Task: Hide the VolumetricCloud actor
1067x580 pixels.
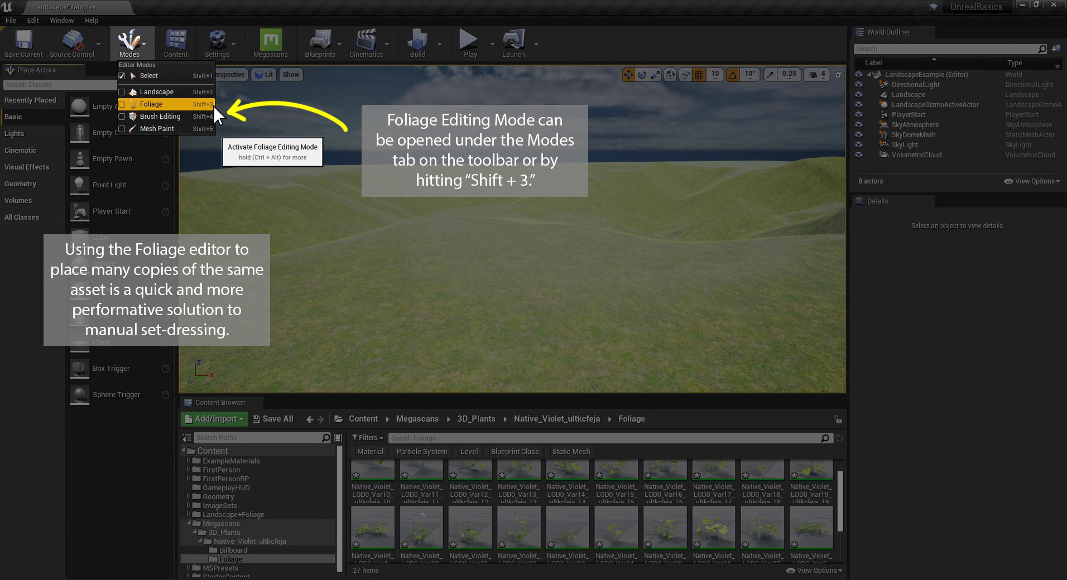Action: [858, 155]
